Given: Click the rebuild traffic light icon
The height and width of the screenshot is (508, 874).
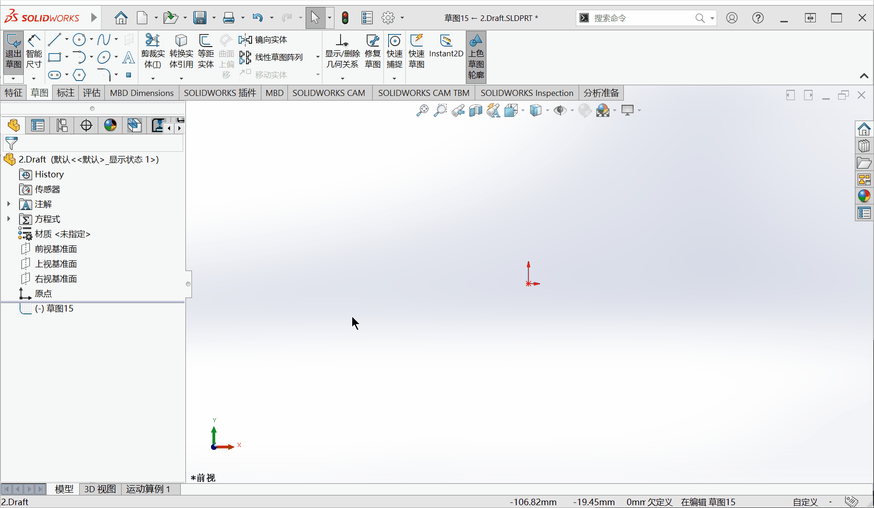Looking at the screenshot, I should [345, 18].
